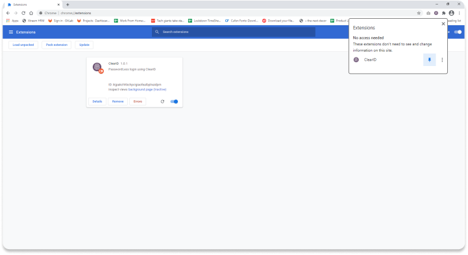Image resolution: width=468 pixels, height=255 pixels.
Task: Remove the ClearID extension
Action: 118,102
